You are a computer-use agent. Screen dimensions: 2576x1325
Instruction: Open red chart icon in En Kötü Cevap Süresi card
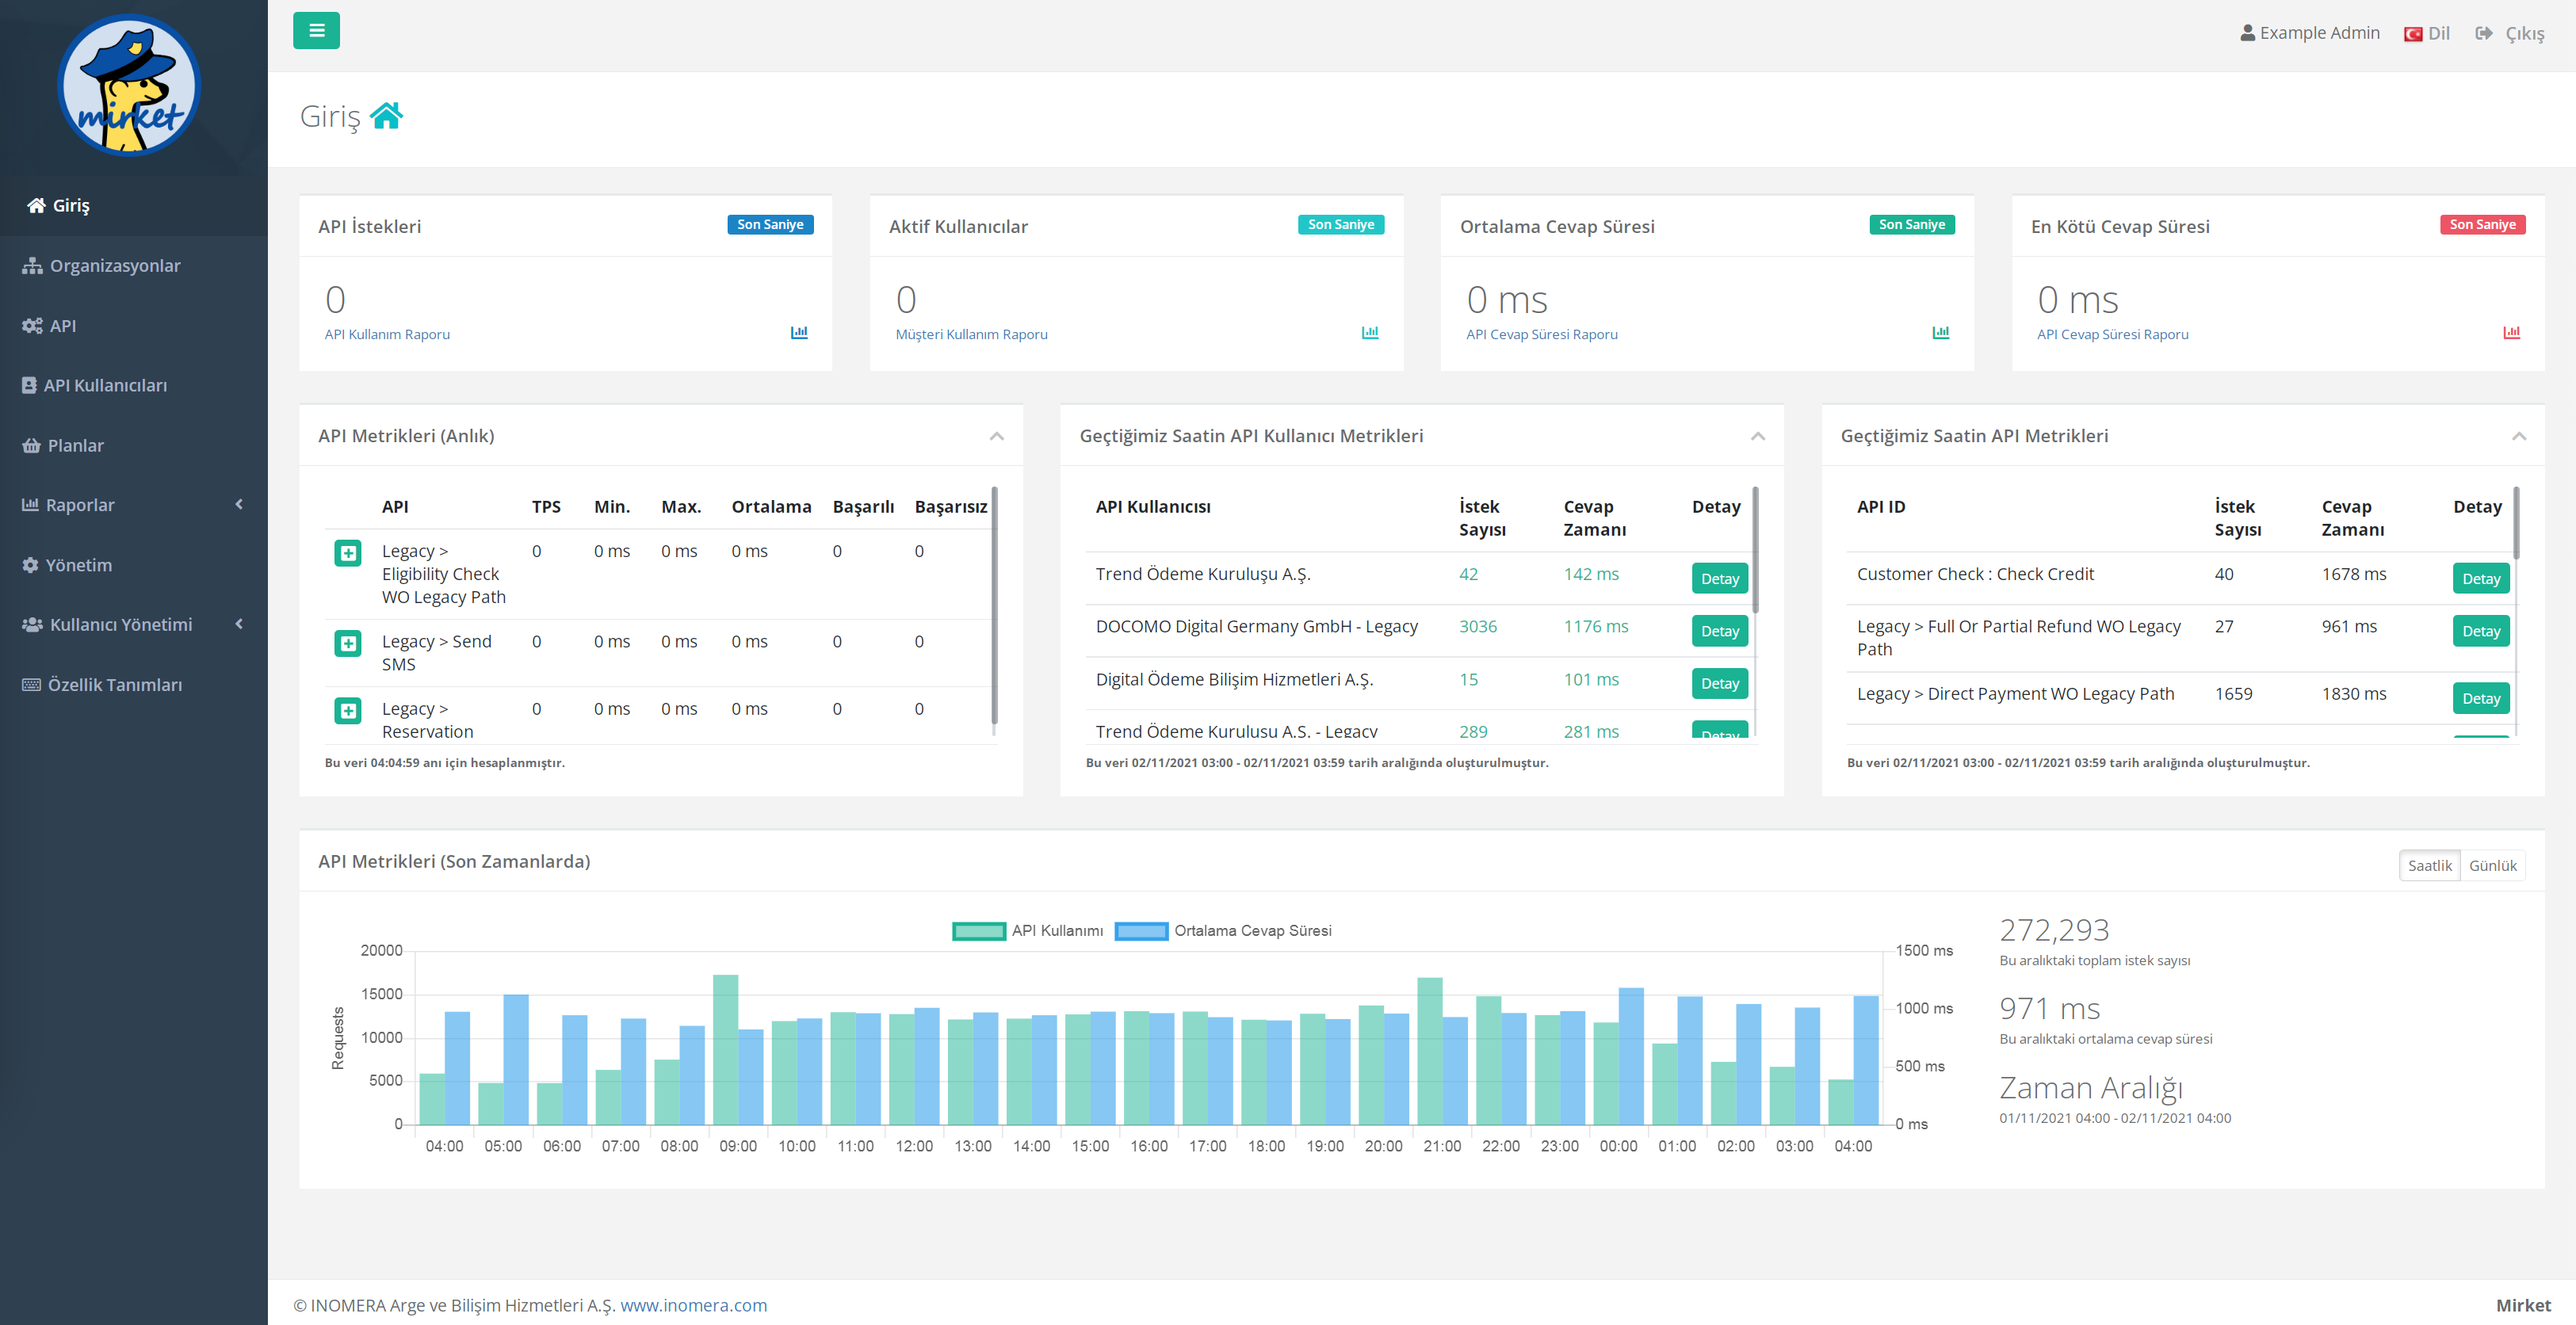2511,332
